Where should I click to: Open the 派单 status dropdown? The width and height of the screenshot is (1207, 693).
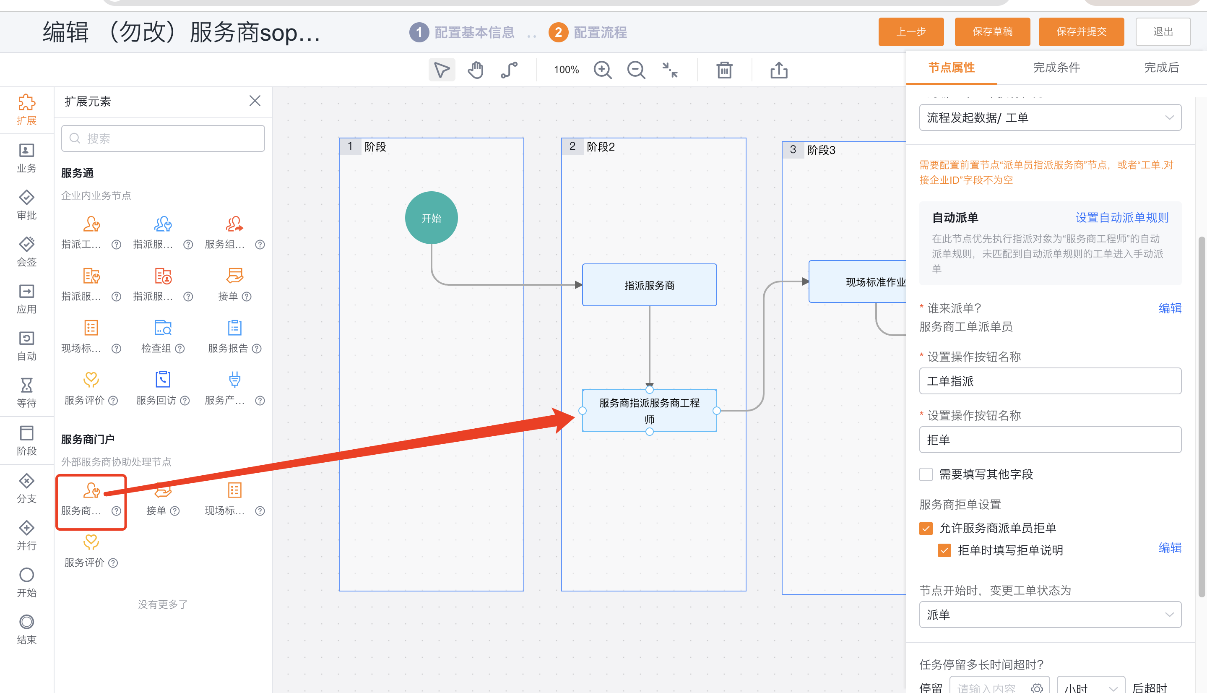pos(1050,615)
